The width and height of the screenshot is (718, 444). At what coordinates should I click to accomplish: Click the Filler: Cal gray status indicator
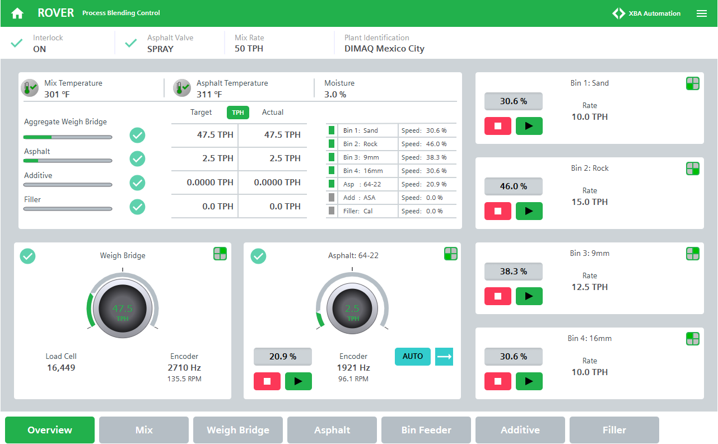tap(332, 211)
